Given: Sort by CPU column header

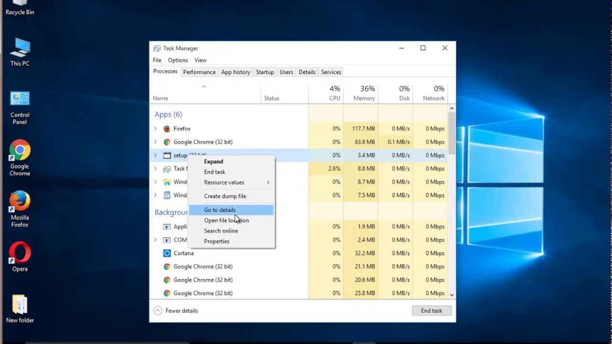Looking at the screenshot, I should (326, 93).
